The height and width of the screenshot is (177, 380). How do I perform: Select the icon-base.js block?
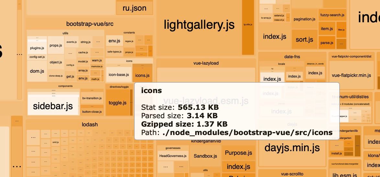(x=119, y=75)
